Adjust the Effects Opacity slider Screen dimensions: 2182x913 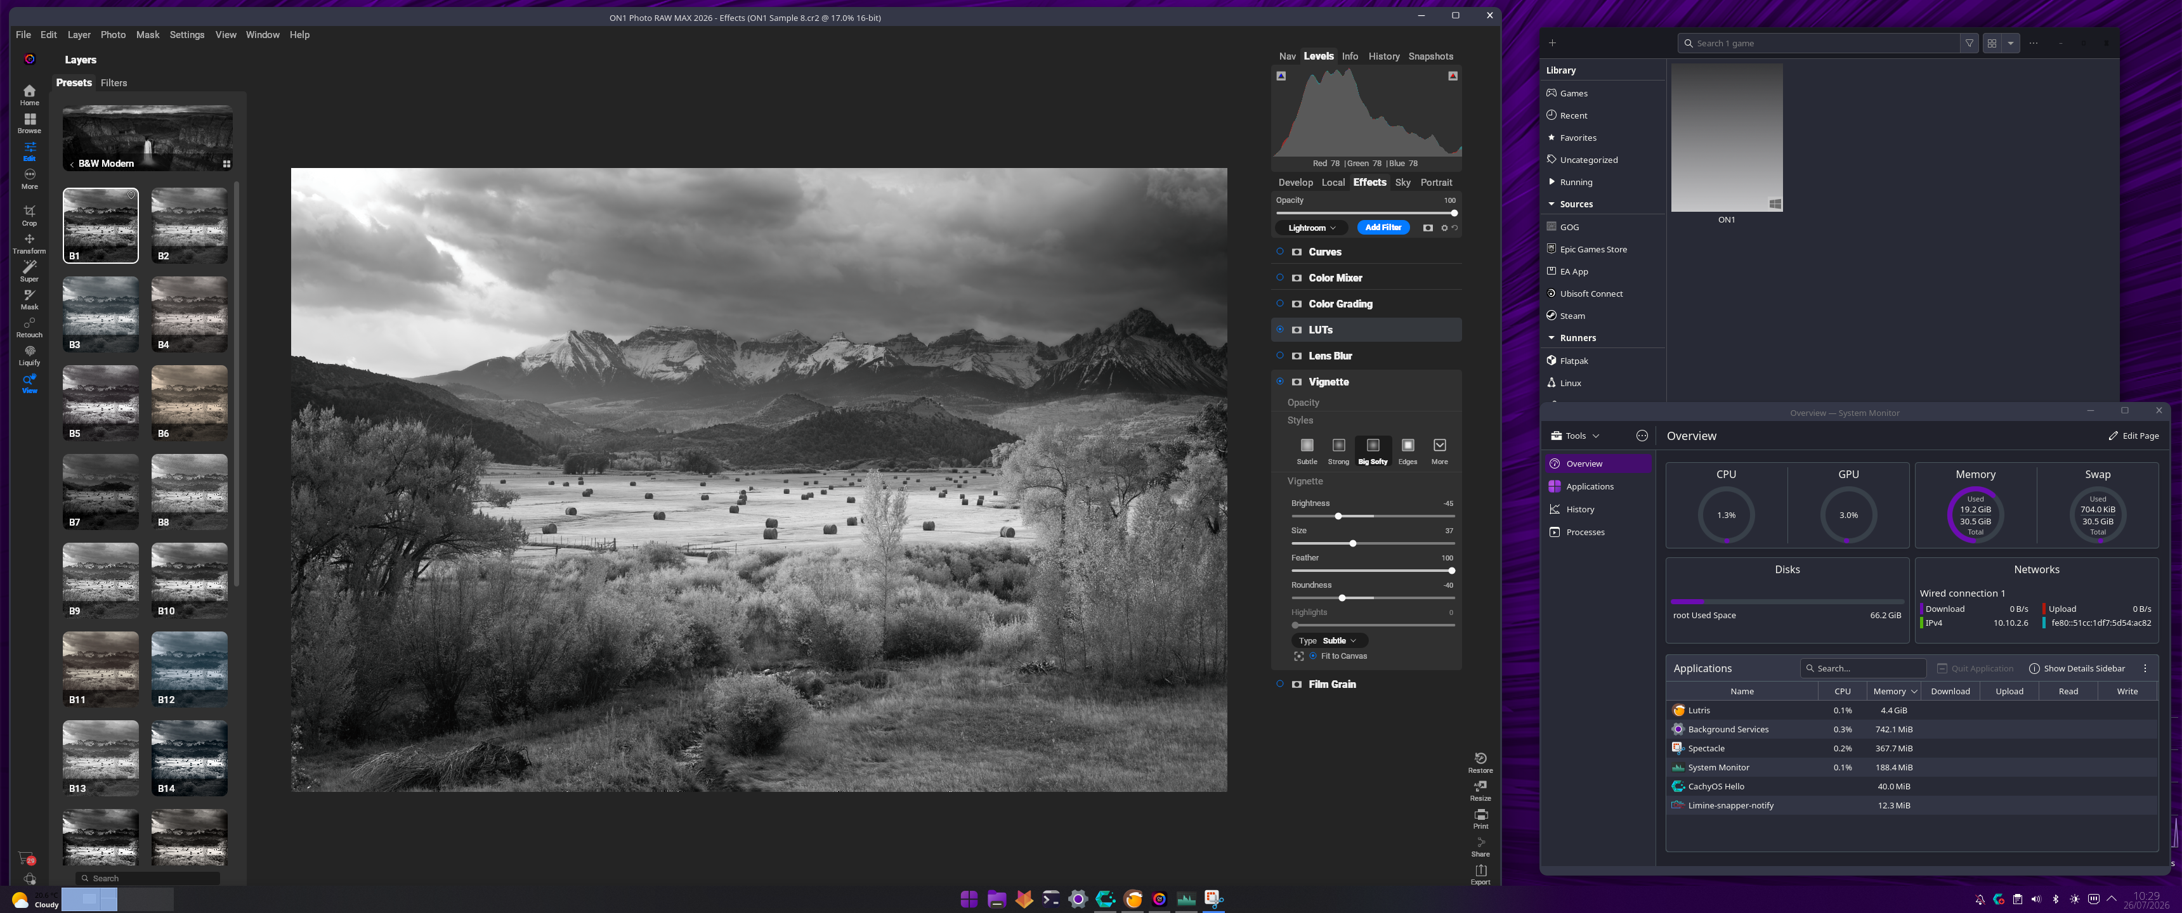pyautogui.click(x=1366, y=214)
